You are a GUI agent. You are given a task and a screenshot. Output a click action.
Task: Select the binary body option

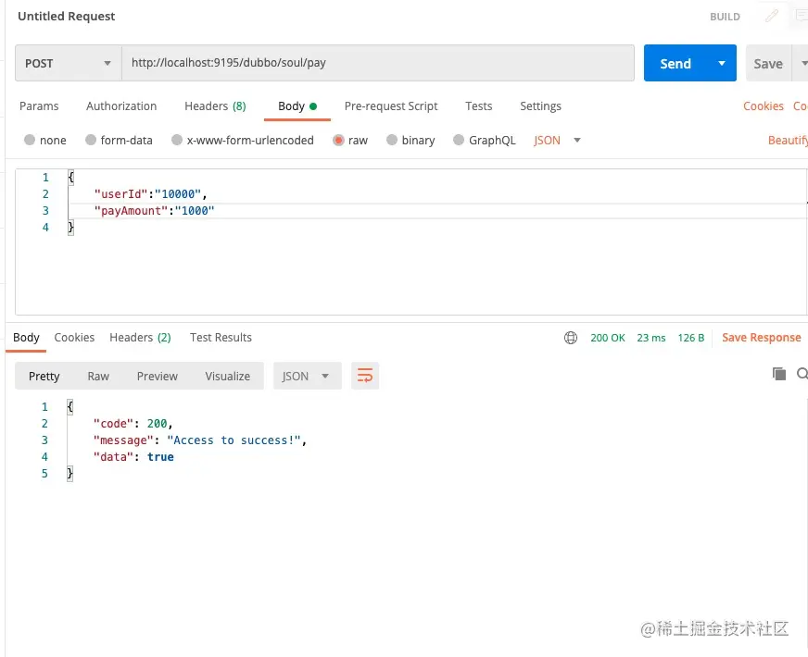point(392,141)
